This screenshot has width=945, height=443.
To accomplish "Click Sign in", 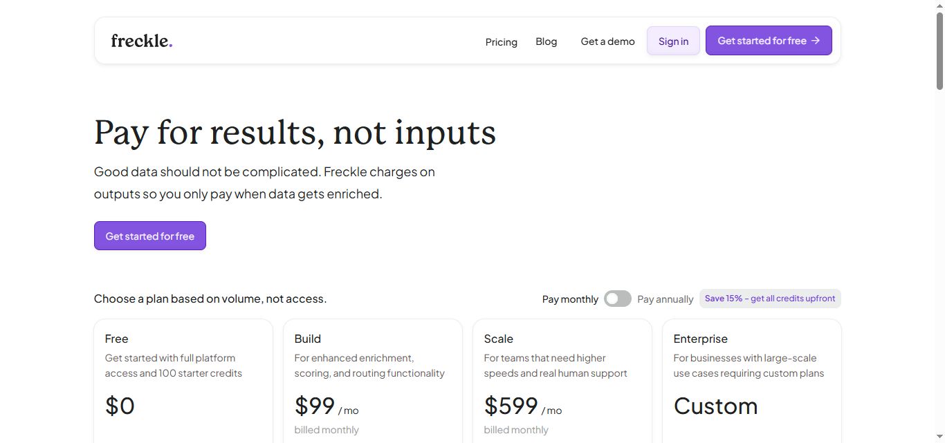I will (672, 41).
